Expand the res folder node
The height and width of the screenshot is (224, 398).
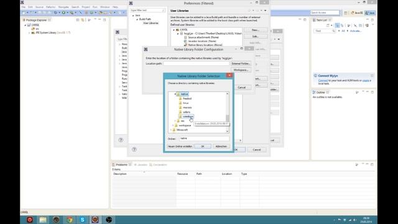[175, 121]
